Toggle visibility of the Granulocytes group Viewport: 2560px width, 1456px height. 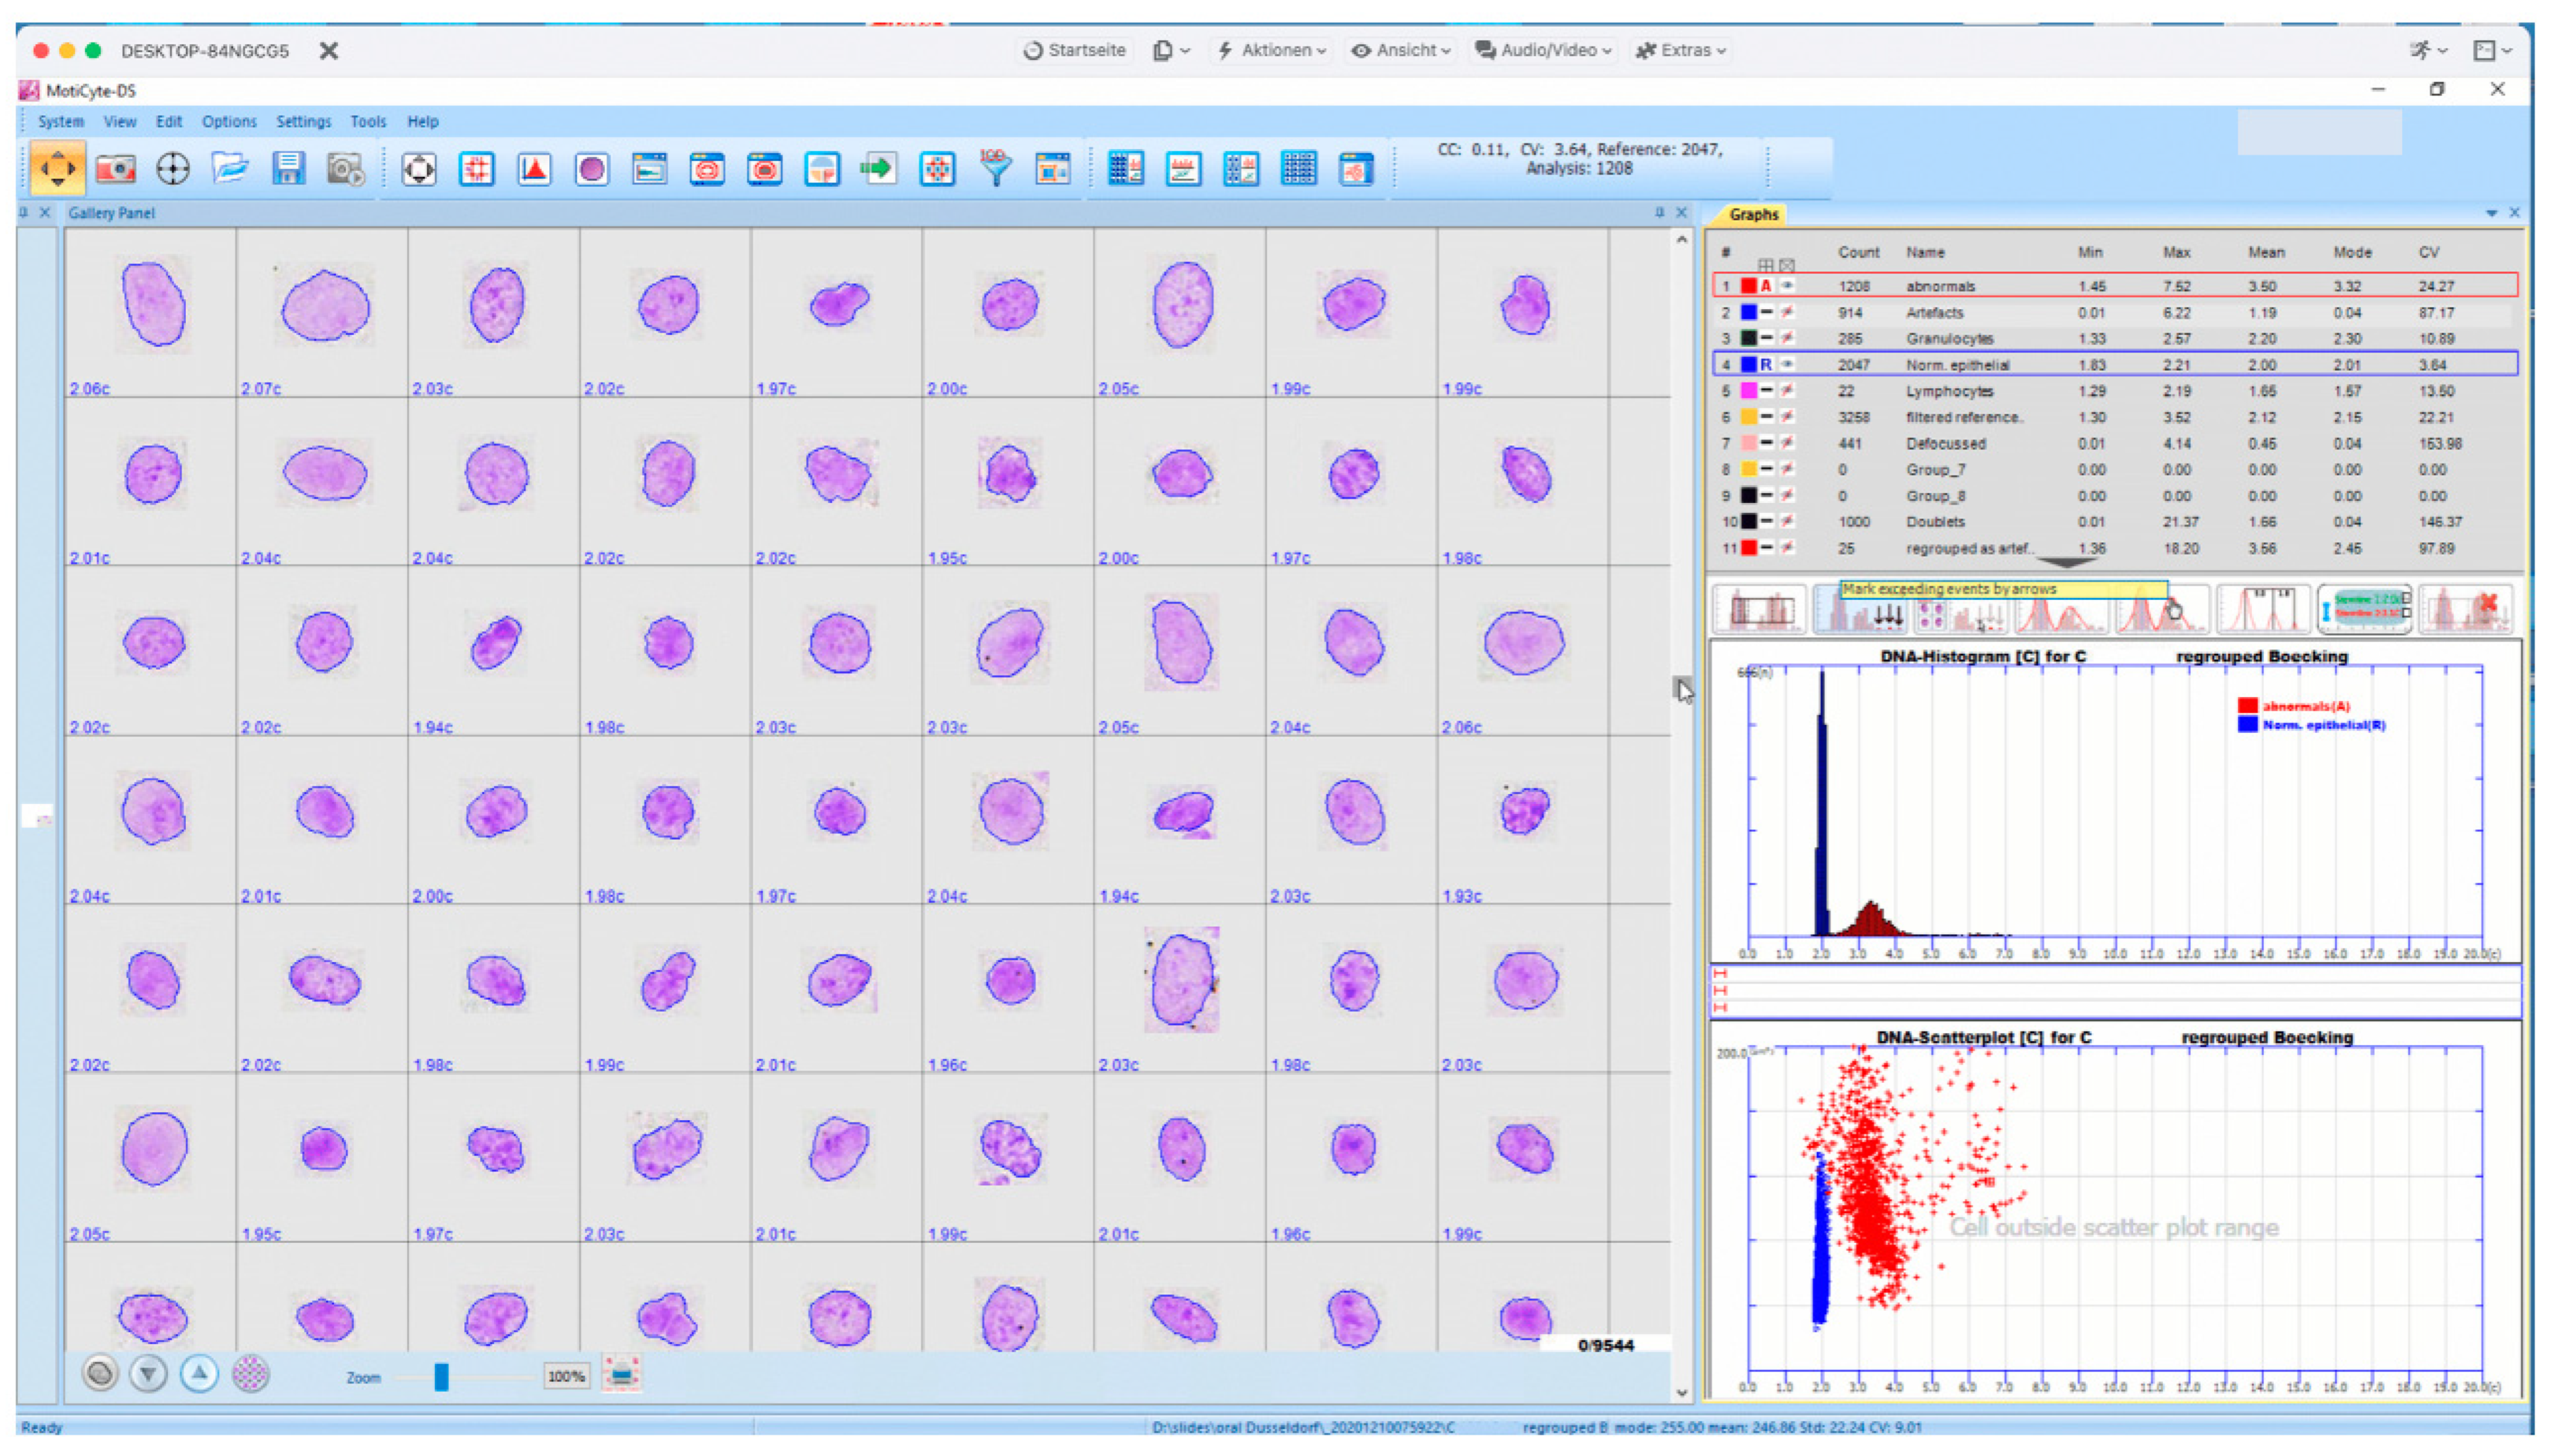point(1788,339)
